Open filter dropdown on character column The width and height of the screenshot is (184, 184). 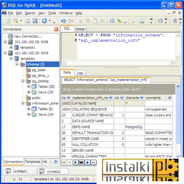coord(142,98)
